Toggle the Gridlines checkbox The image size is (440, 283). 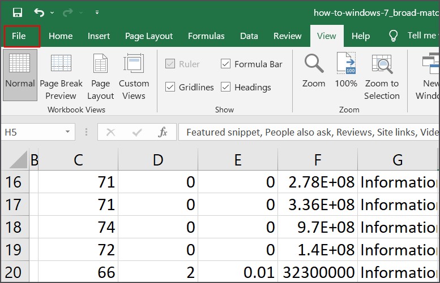click(x=170, y=87)
